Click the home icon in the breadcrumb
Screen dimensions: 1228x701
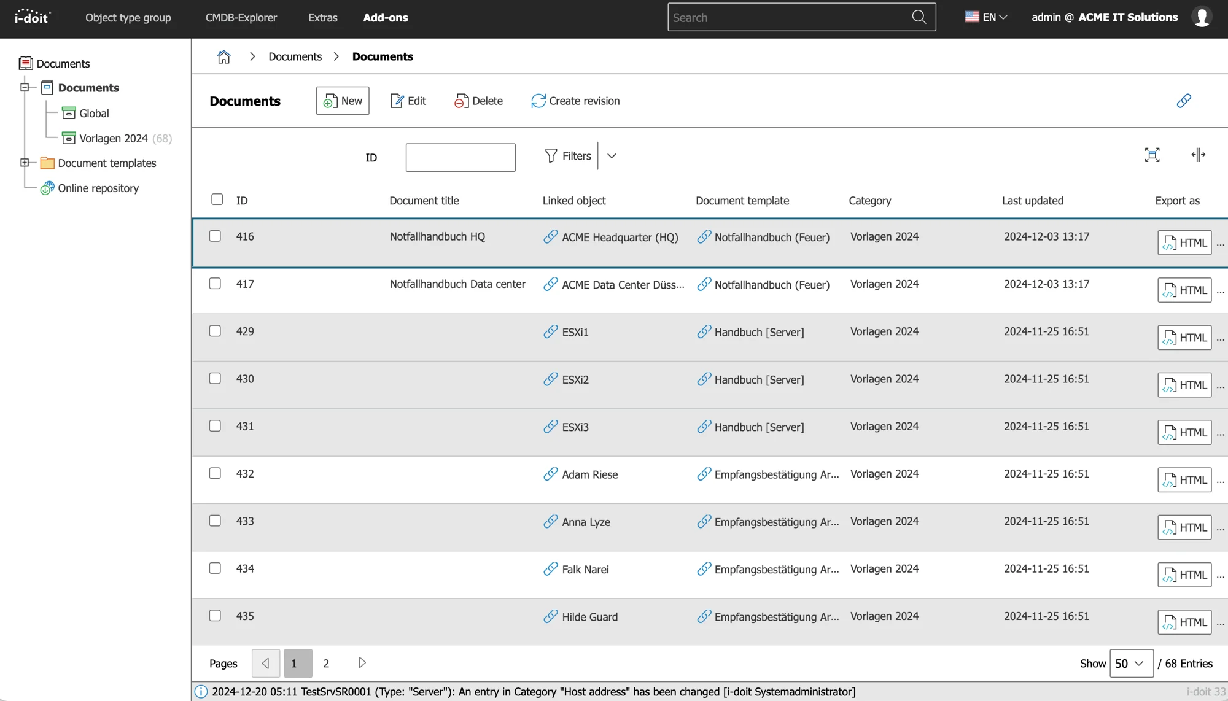tap(223, 56)
